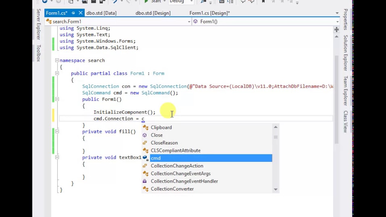
Task: Collapse the public Form1() constructor
Action: point(57,99)
